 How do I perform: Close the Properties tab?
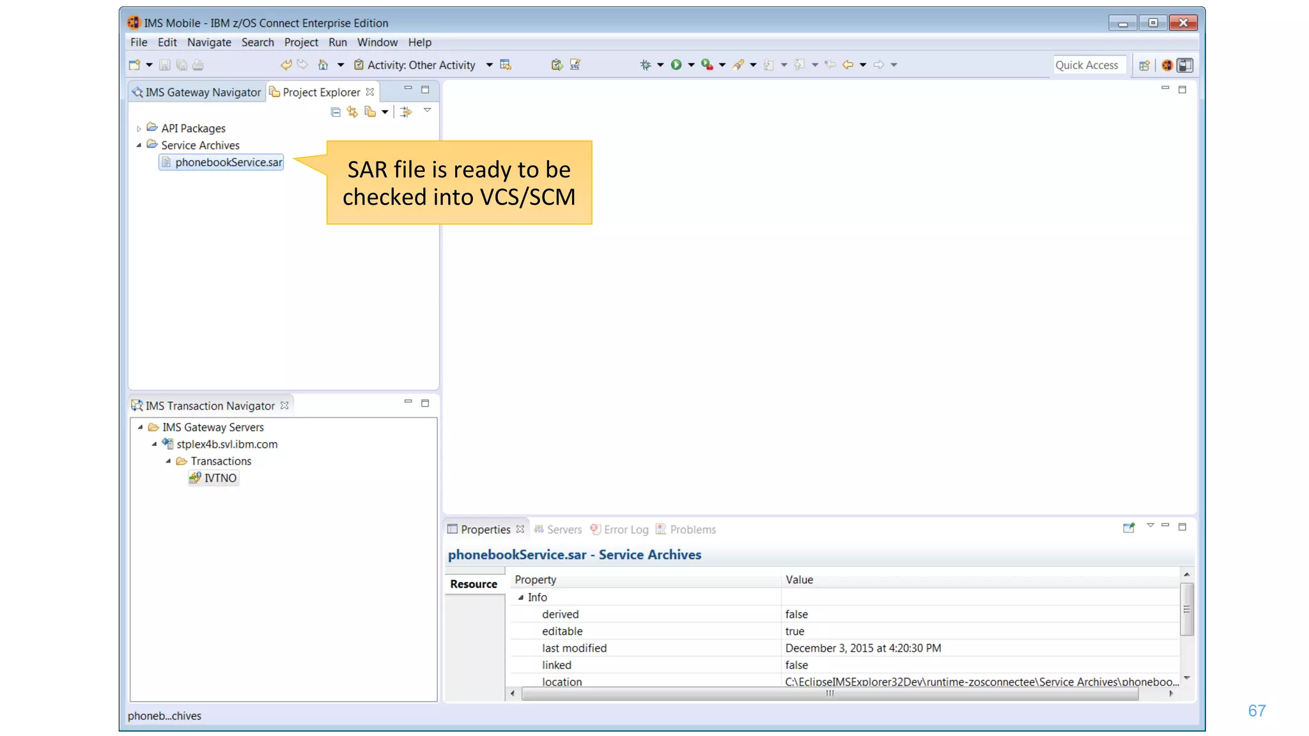click(520, 529)
